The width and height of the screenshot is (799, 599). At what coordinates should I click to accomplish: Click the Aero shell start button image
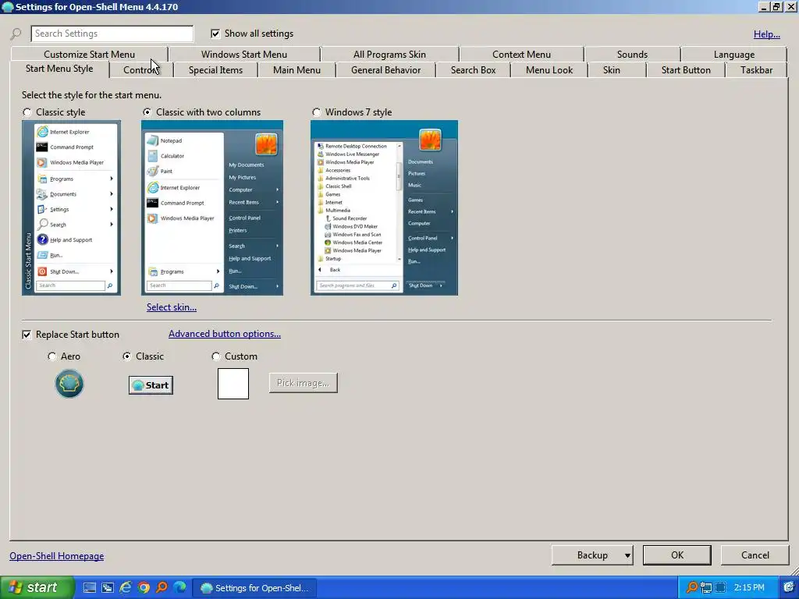tap(69, 384)
